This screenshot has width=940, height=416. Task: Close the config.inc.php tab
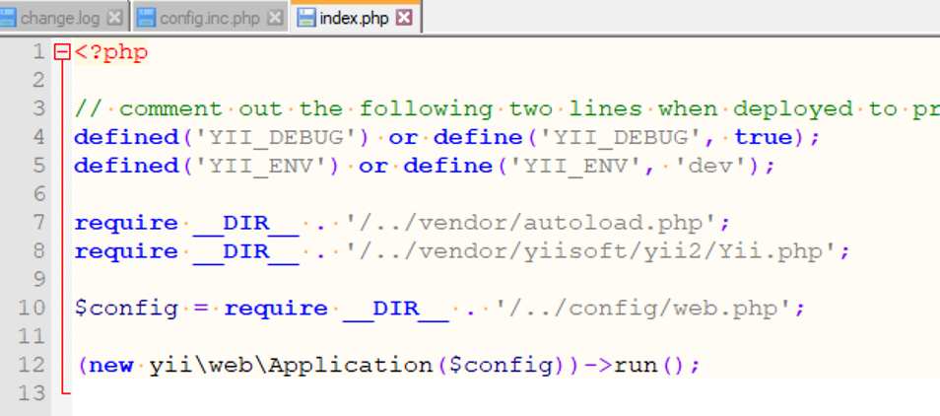coord(275,18)
